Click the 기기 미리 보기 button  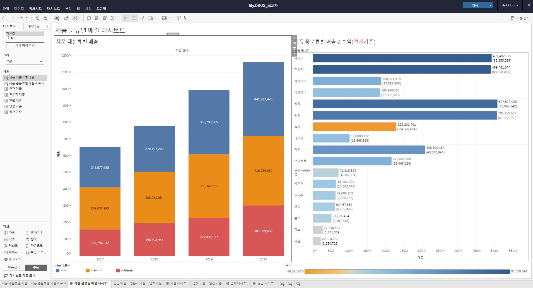tap(25, 45)
